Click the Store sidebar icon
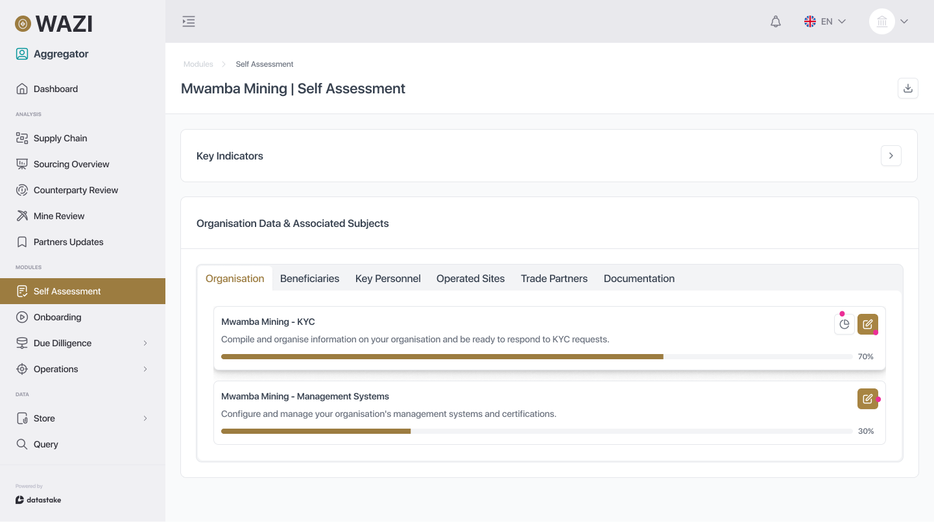The height and width of the screenshot is (522, 934). point(22,418)
